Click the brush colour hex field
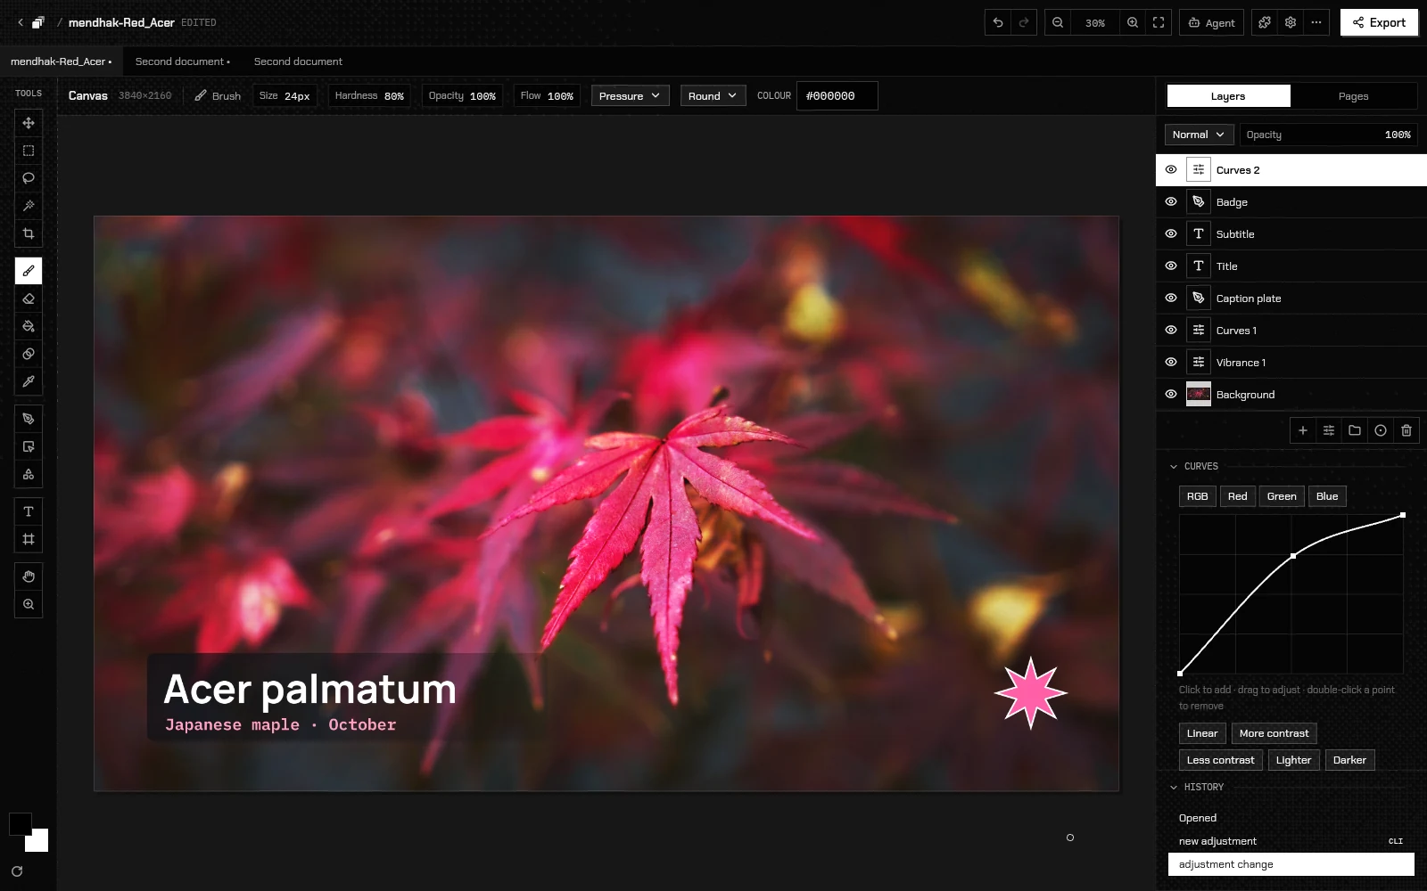1427x891 pixels. point(837,96)
